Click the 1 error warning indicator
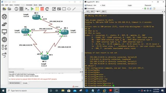166x93 pixels. [75, 87]
